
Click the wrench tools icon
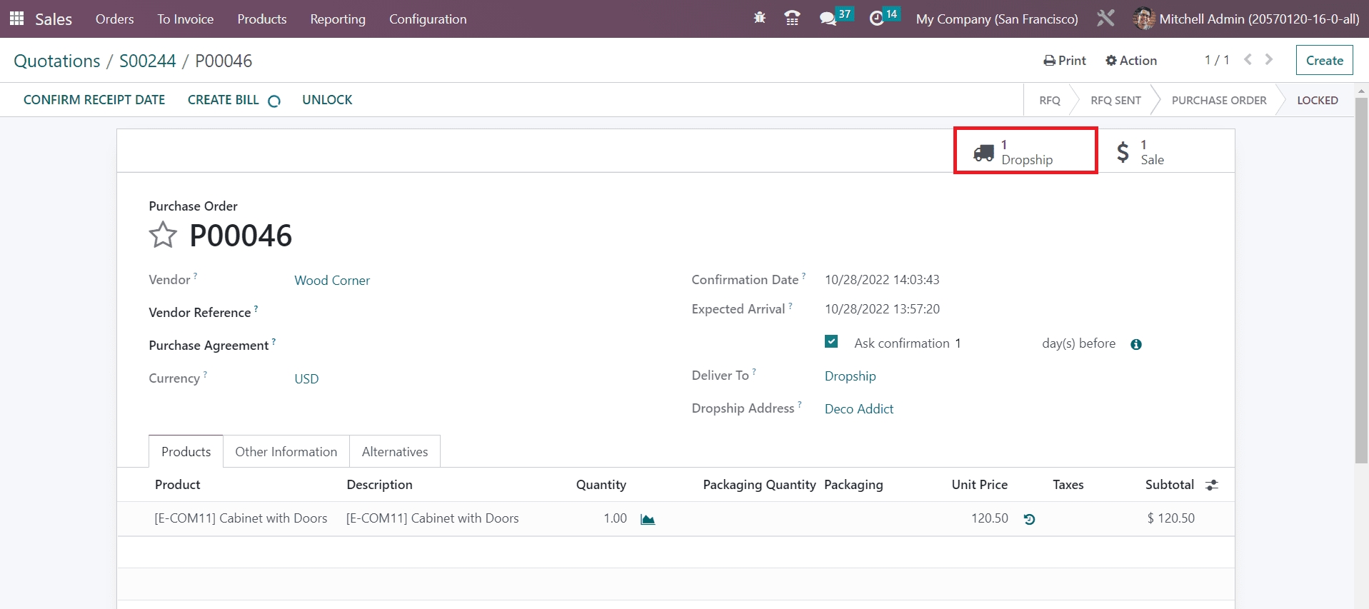1105,19
